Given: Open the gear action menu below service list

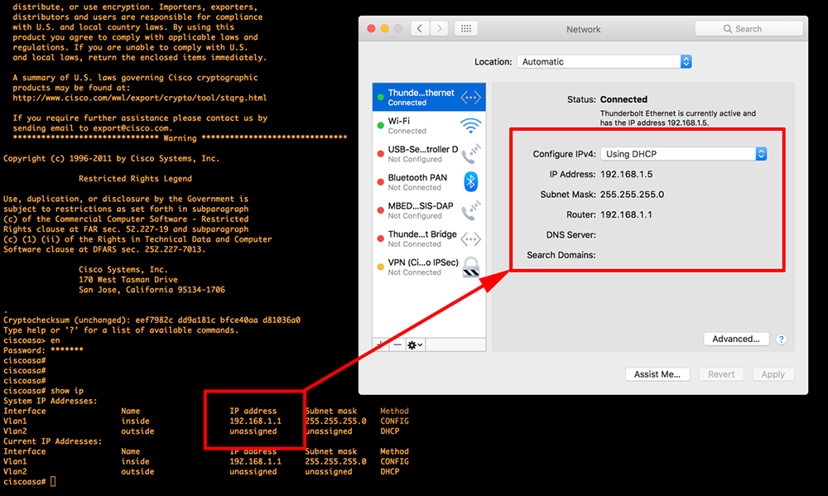Looking at the screenshot, I should click(x=415, y=345).
